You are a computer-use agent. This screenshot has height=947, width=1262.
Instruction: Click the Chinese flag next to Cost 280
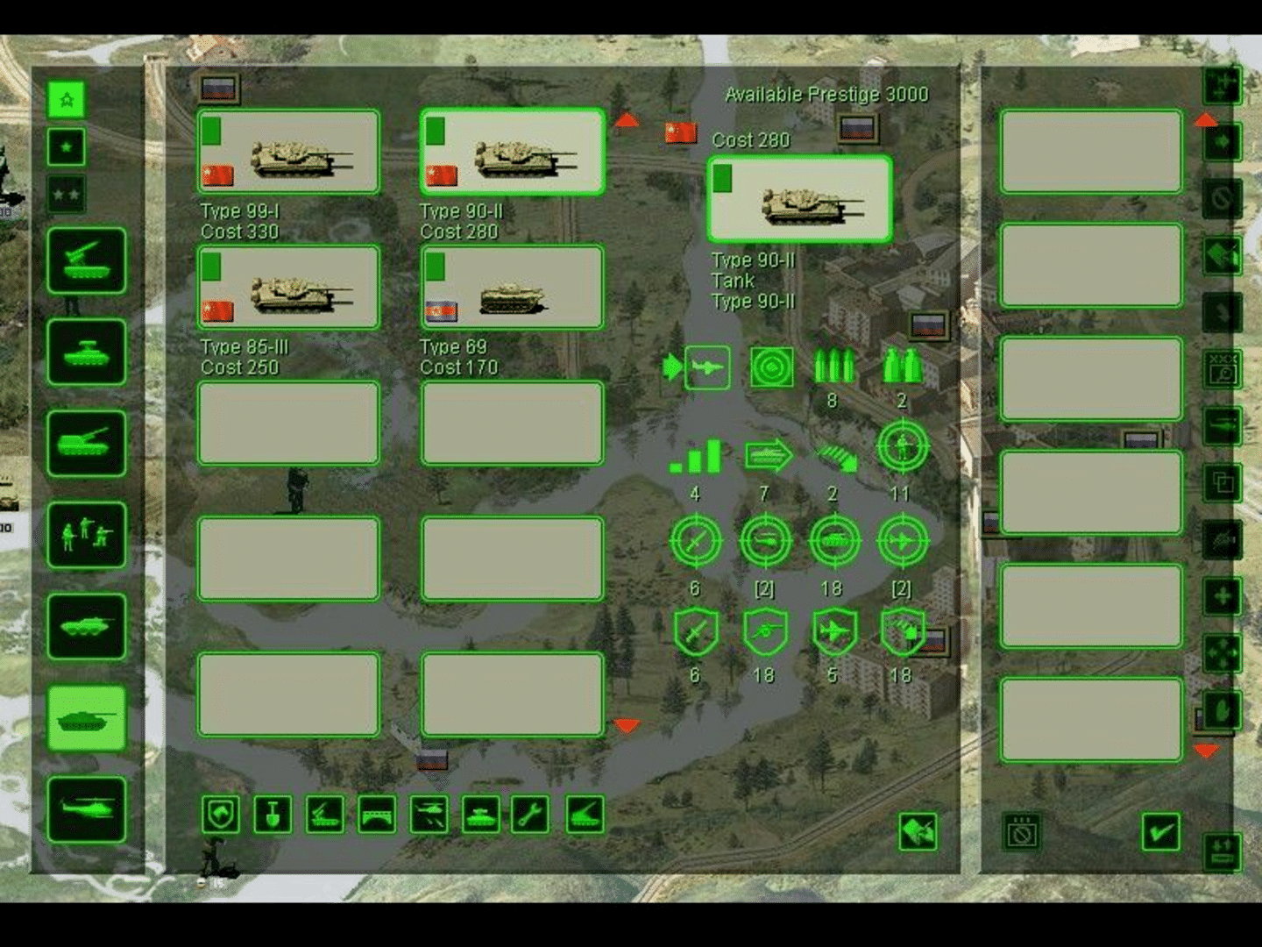click(681, 132)
